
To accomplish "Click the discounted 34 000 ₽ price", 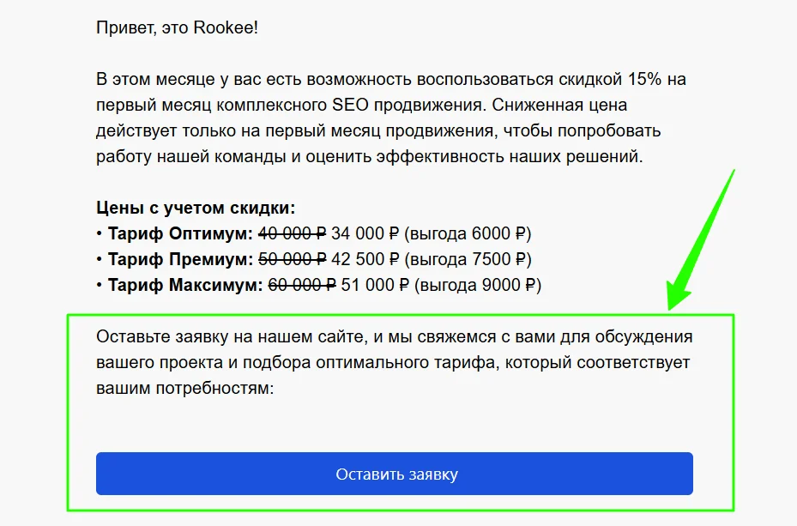I will point(365,233).
